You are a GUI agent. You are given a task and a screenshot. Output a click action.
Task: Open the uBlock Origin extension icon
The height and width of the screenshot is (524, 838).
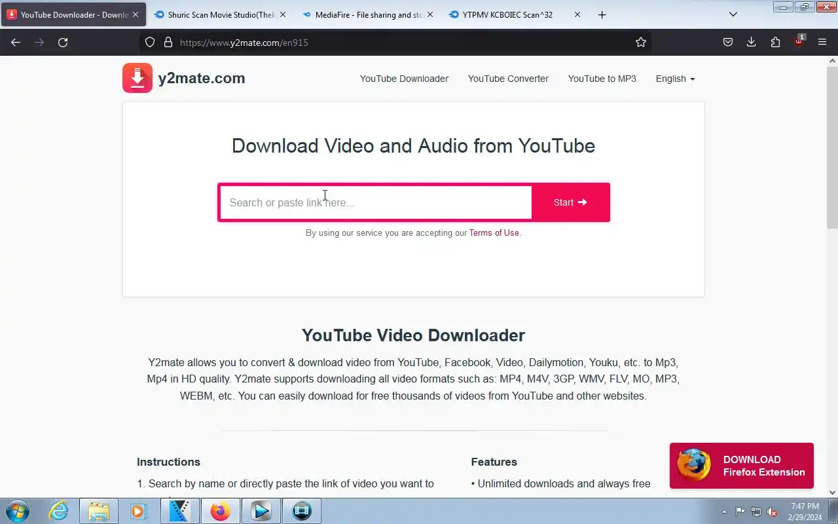(799, 41)
